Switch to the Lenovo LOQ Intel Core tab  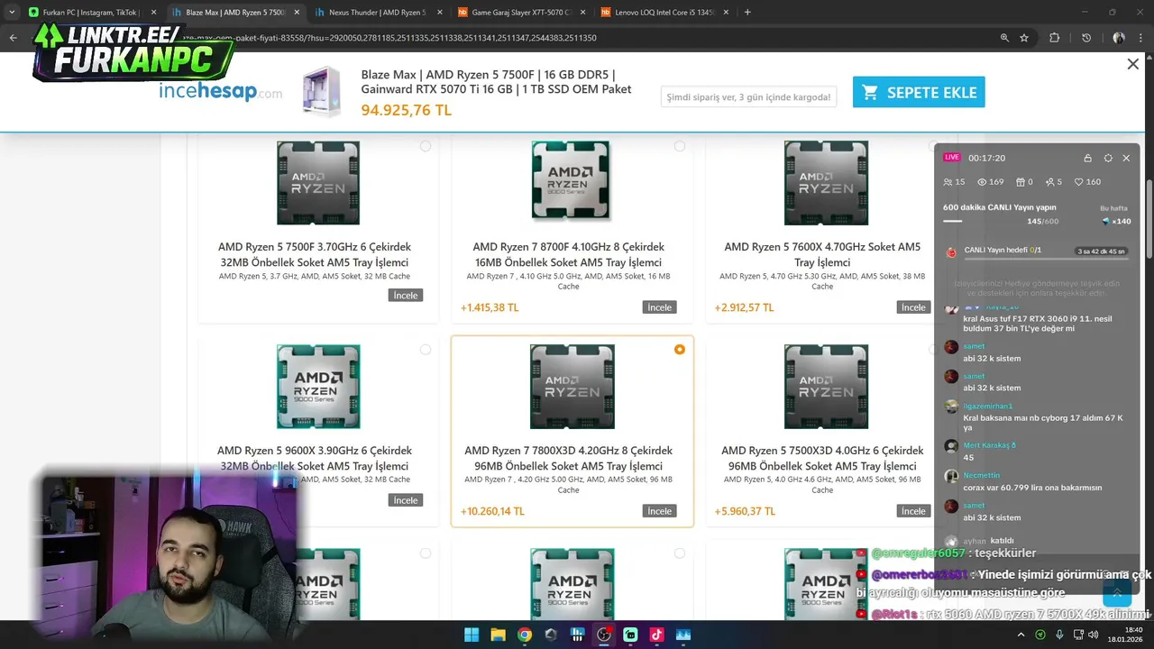pos(664,13)
